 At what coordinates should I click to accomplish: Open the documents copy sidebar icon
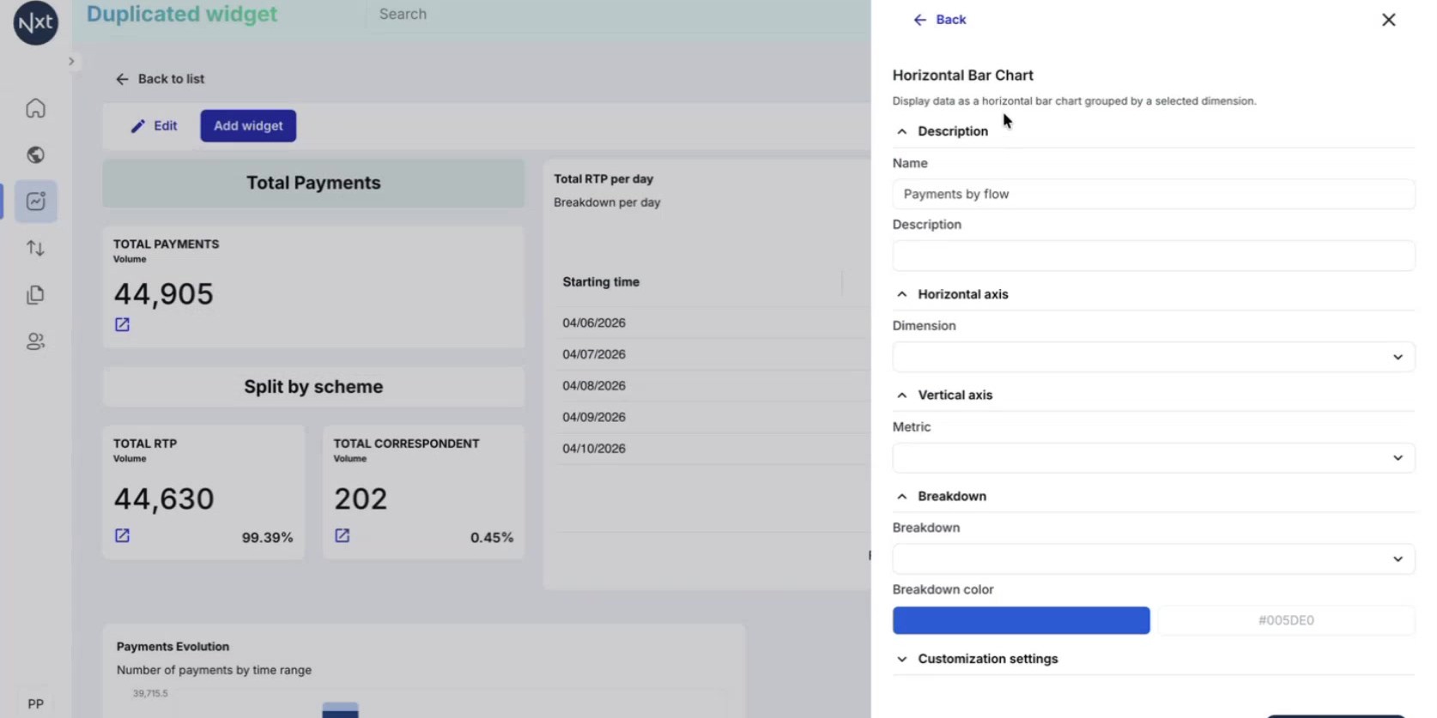click(x=35, y=295)
